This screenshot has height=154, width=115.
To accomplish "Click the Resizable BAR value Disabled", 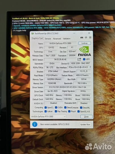I will 84,103.
